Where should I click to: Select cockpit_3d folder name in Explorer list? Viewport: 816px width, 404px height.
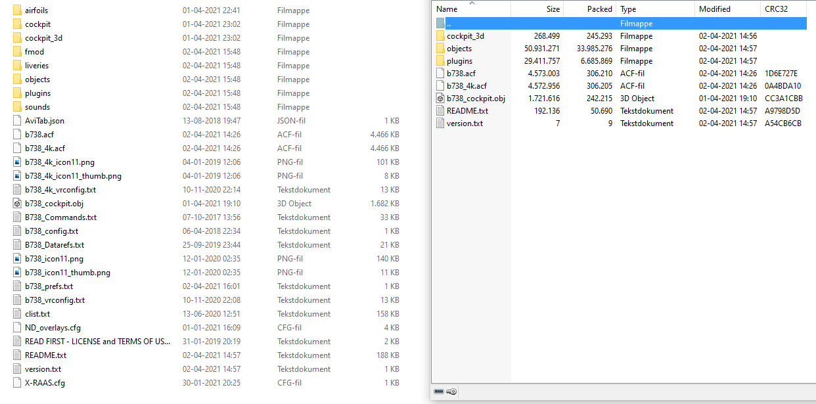pos(43,38)
